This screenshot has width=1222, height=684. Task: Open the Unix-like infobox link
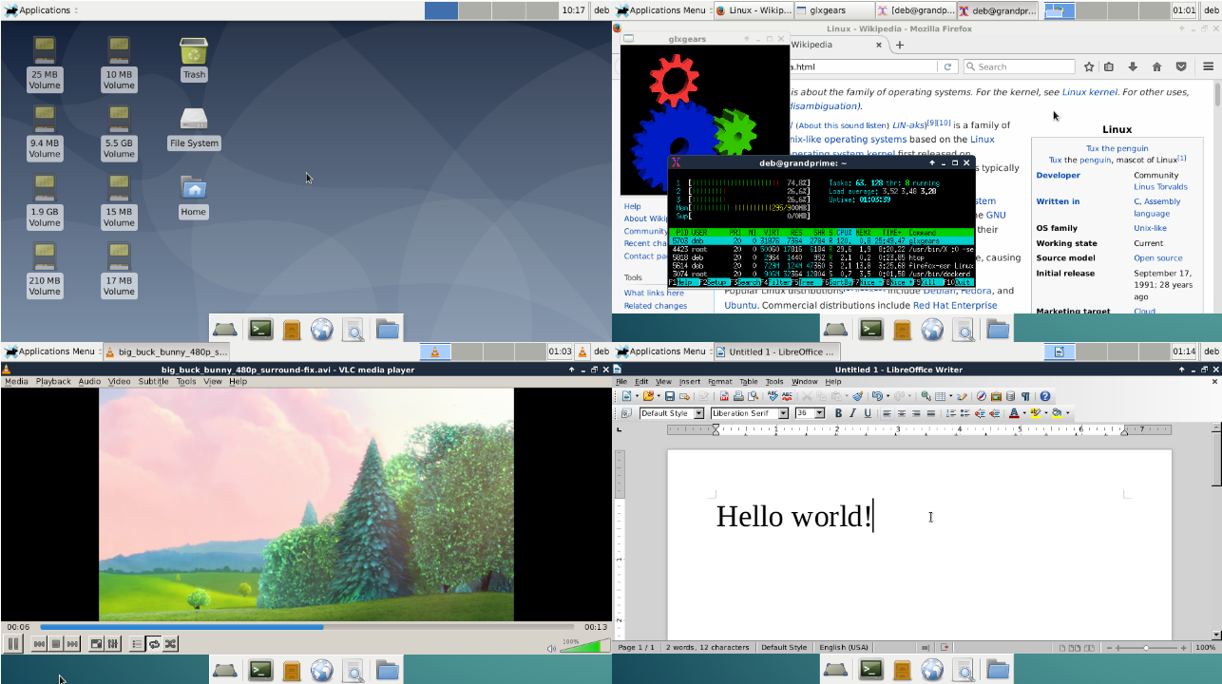[1150, 228]
